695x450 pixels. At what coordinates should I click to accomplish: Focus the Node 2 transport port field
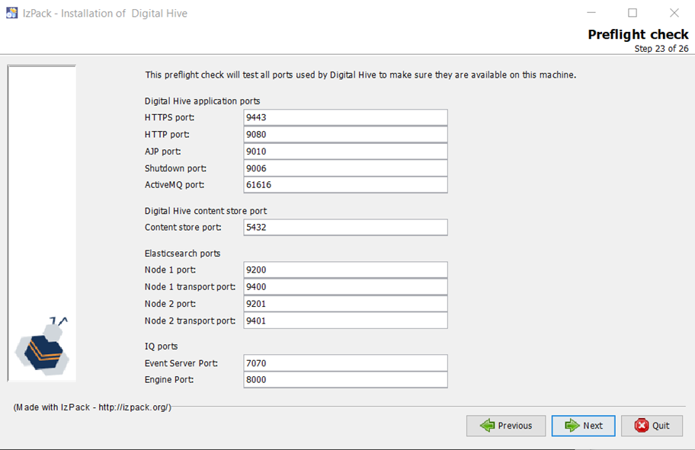(x=346, y=321)
